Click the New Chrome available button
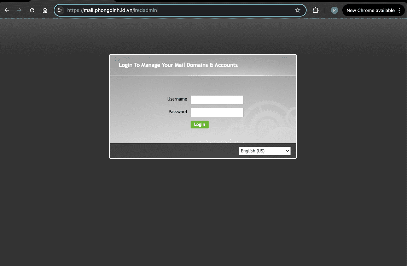407x266 pixels. point(370,10)
